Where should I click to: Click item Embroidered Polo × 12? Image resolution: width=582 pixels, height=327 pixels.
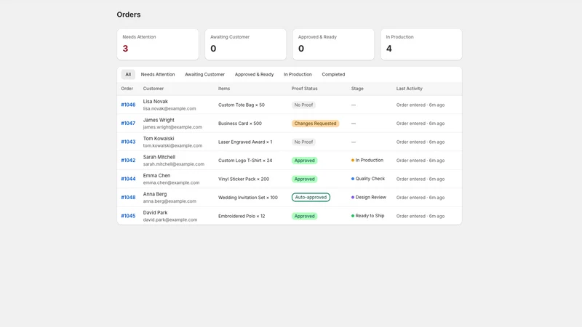point(242,216)
